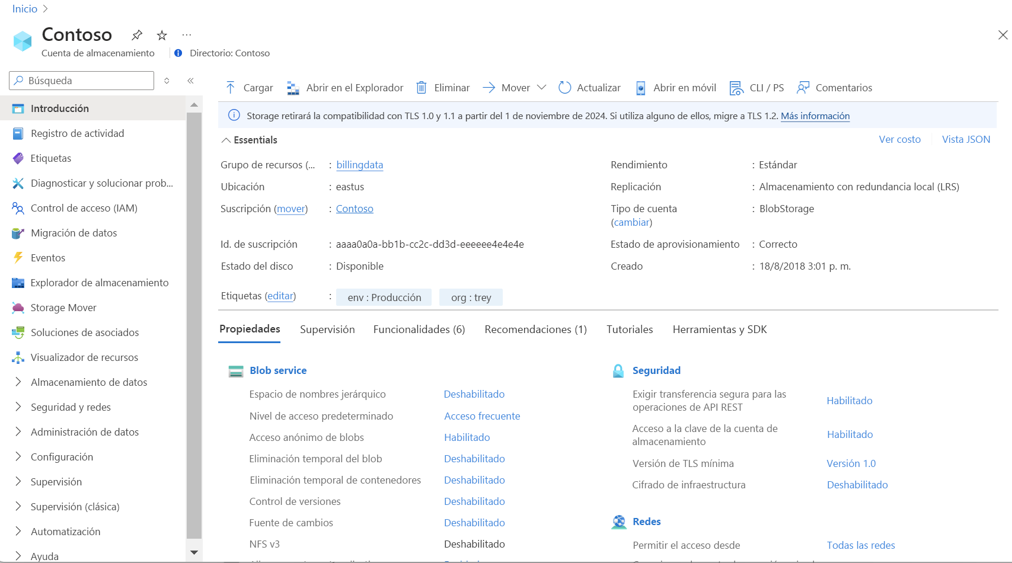The width and height of the screenshot is (1012, 563).
Task: Collapse the sidebar with double chevron
Action: point(190,81)
